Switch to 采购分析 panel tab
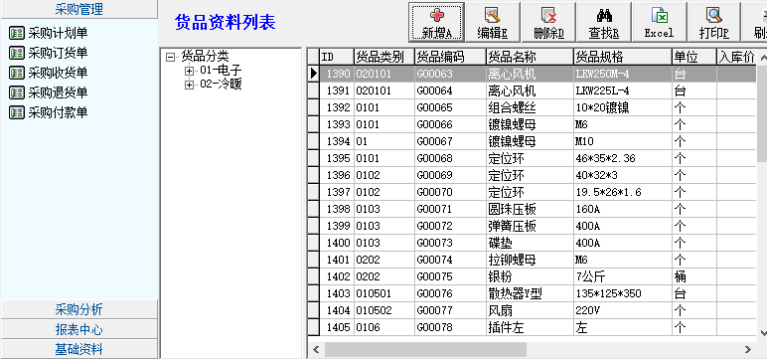 [78, 309]
